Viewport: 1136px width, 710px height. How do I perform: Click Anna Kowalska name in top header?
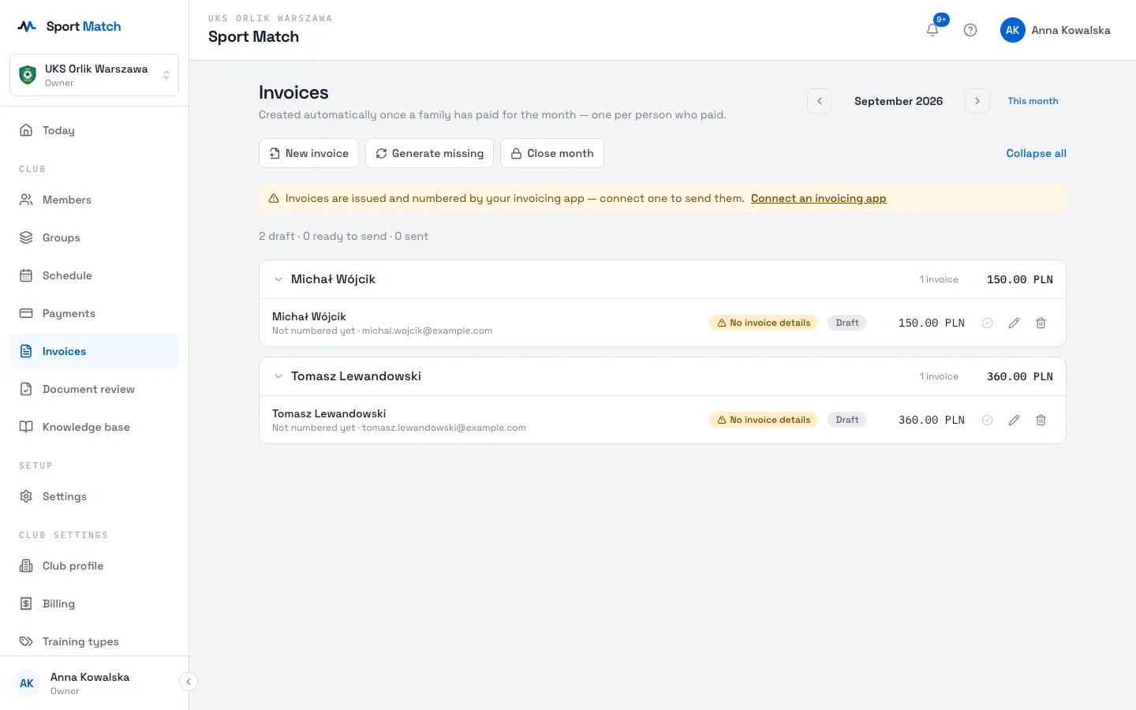(x=1071, y=30)
